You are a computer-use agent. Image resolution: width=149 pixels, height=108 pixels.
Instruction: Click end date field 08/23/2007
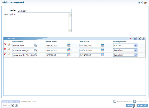click(x=90, y=46)
